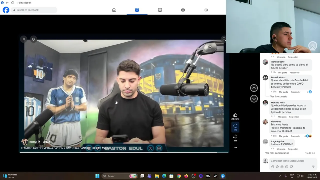Screen dimensions: 320x180
Task: Click the search icon on the reel
Action: [x=224, y=39]
